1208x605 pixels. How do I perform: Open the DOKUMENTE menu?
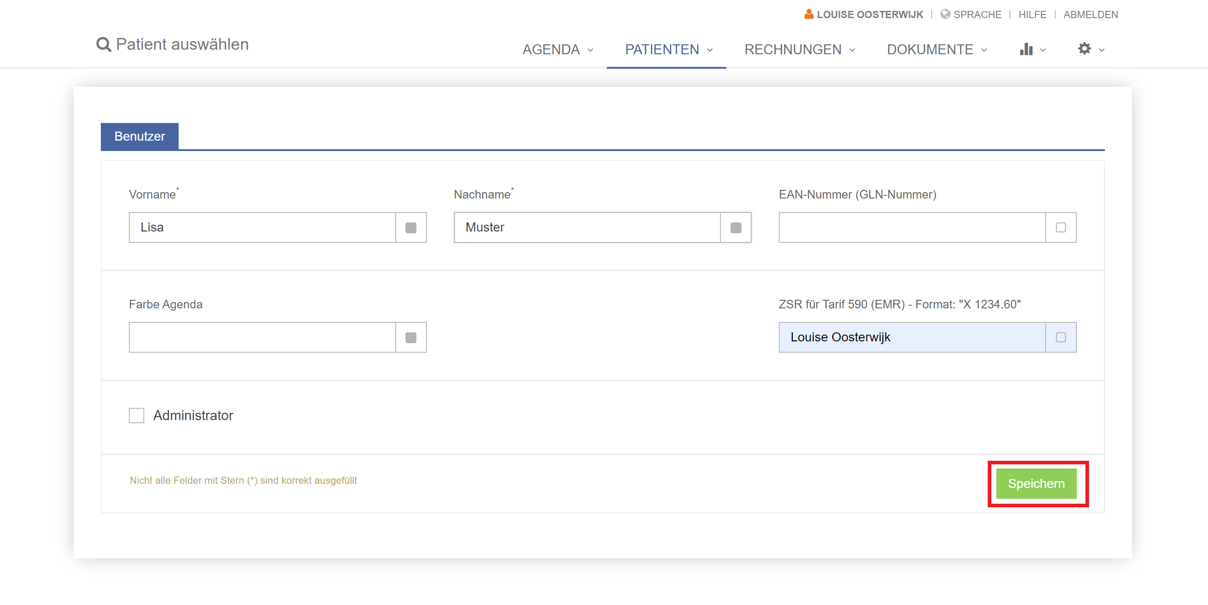click(x=929, y=49)
